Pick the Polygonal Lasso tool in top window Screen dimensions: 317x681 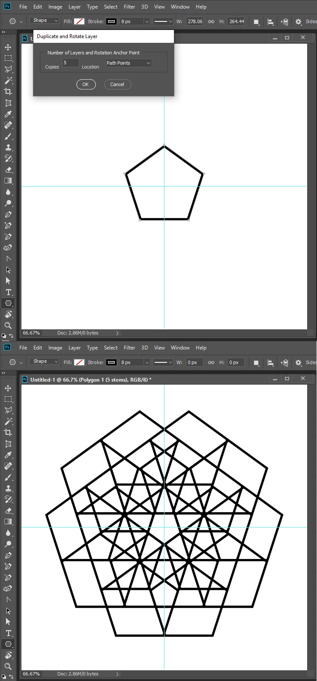[8, 69]
